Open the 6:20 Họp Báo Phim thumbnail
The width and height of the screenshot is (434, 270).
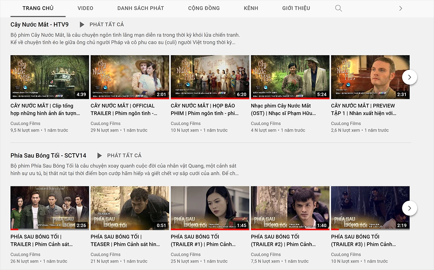210,77
